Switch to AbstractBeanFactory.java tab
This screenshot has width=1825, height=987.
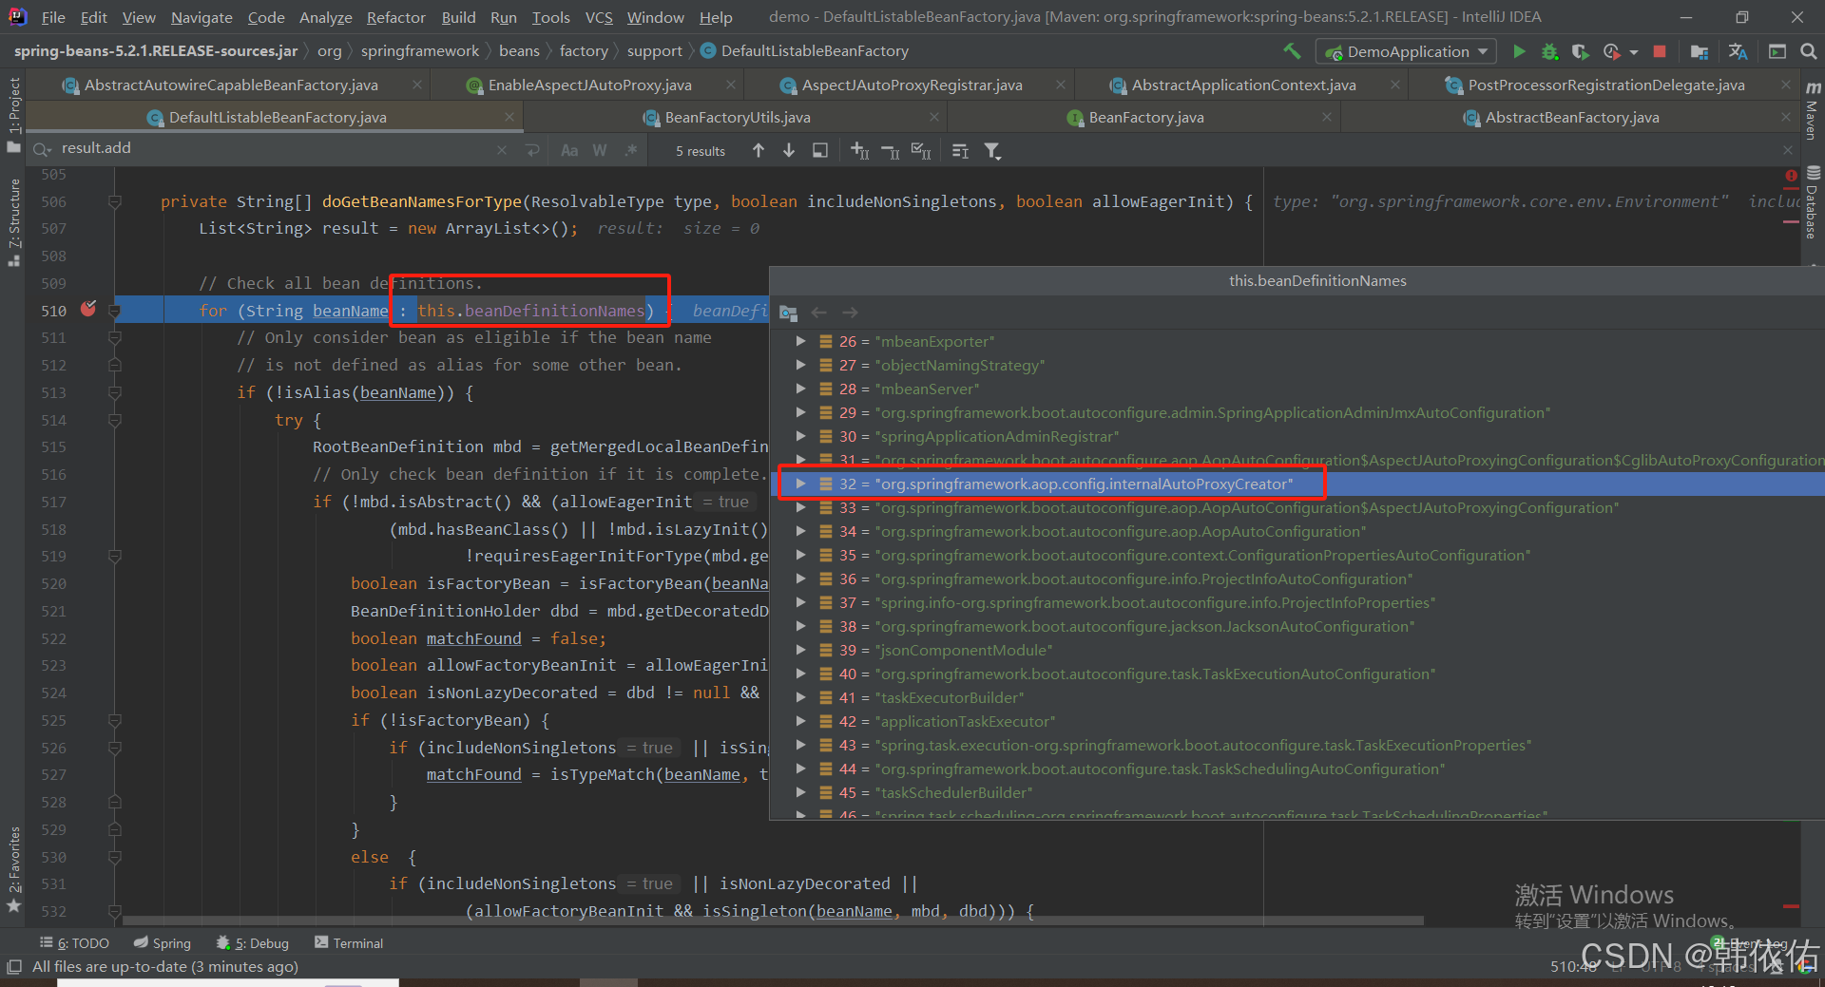1572,117
